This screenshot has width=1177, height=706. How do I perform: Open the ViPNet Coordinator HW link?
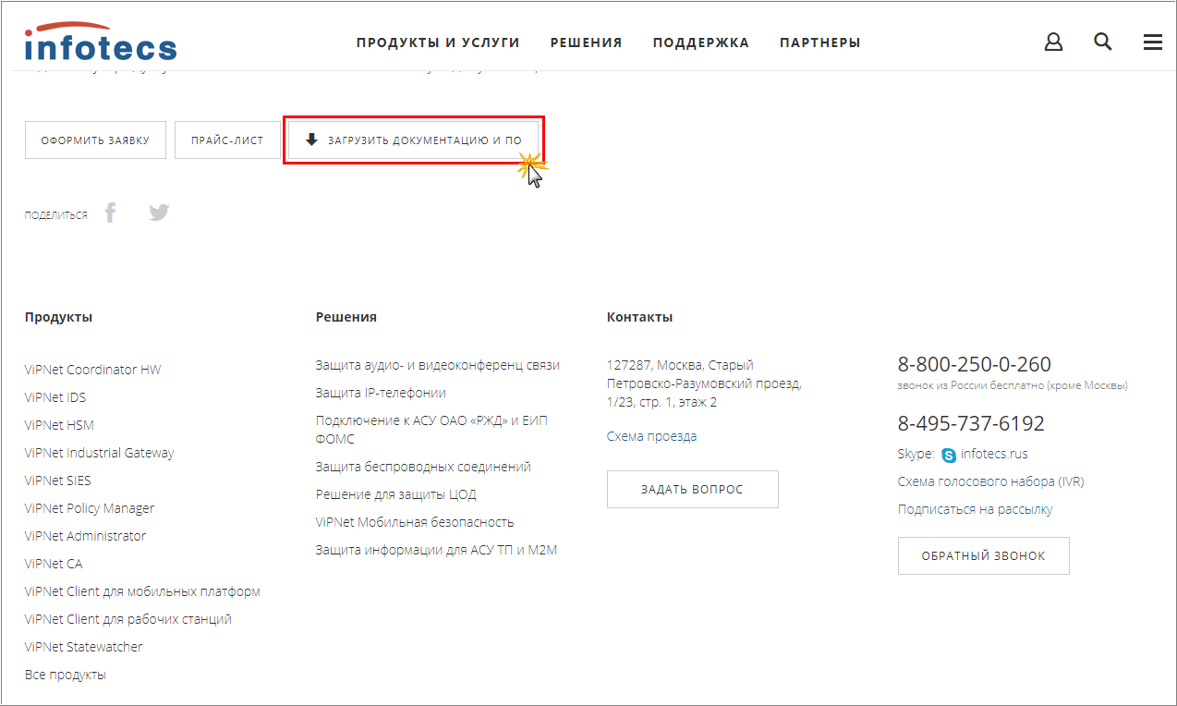point(92,370)
